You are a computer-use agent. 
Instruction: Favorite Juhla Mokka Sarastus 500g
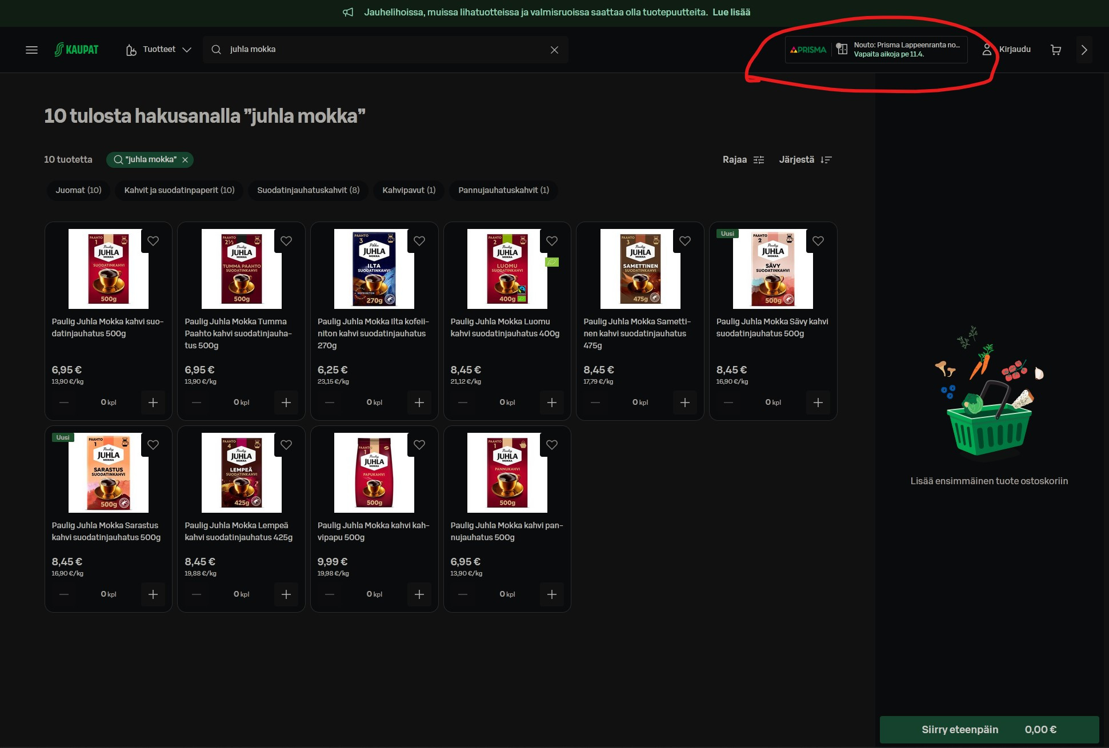coord(153,445)
